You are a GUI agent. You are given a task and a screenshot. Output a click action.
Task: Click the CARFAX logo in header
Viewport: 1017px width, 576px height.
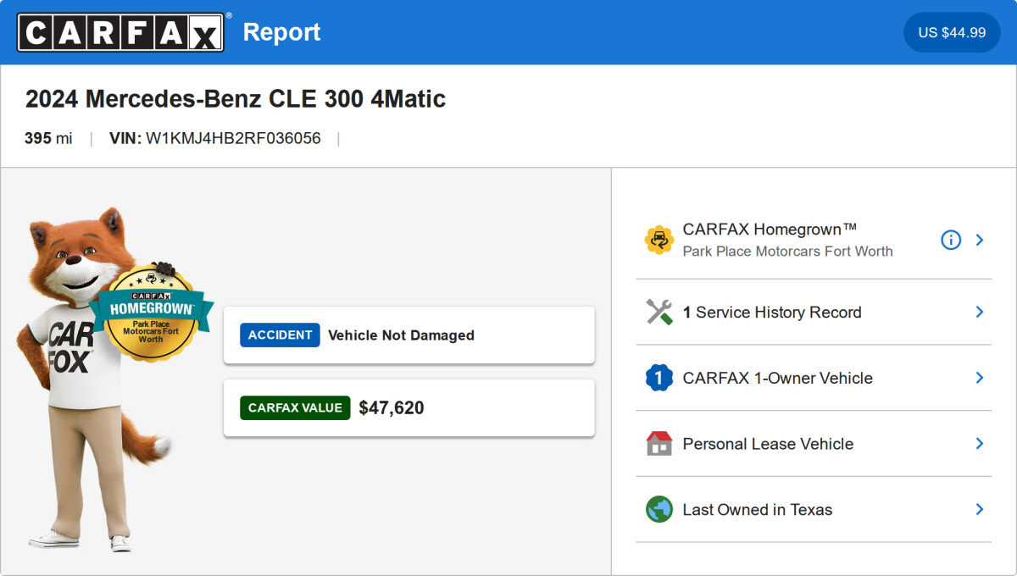[120, 32]
